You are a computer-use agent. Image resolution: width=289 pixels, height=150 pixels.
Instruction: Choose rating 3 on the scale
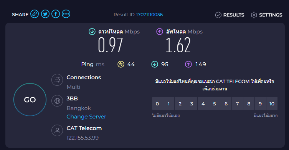point(192,103)
